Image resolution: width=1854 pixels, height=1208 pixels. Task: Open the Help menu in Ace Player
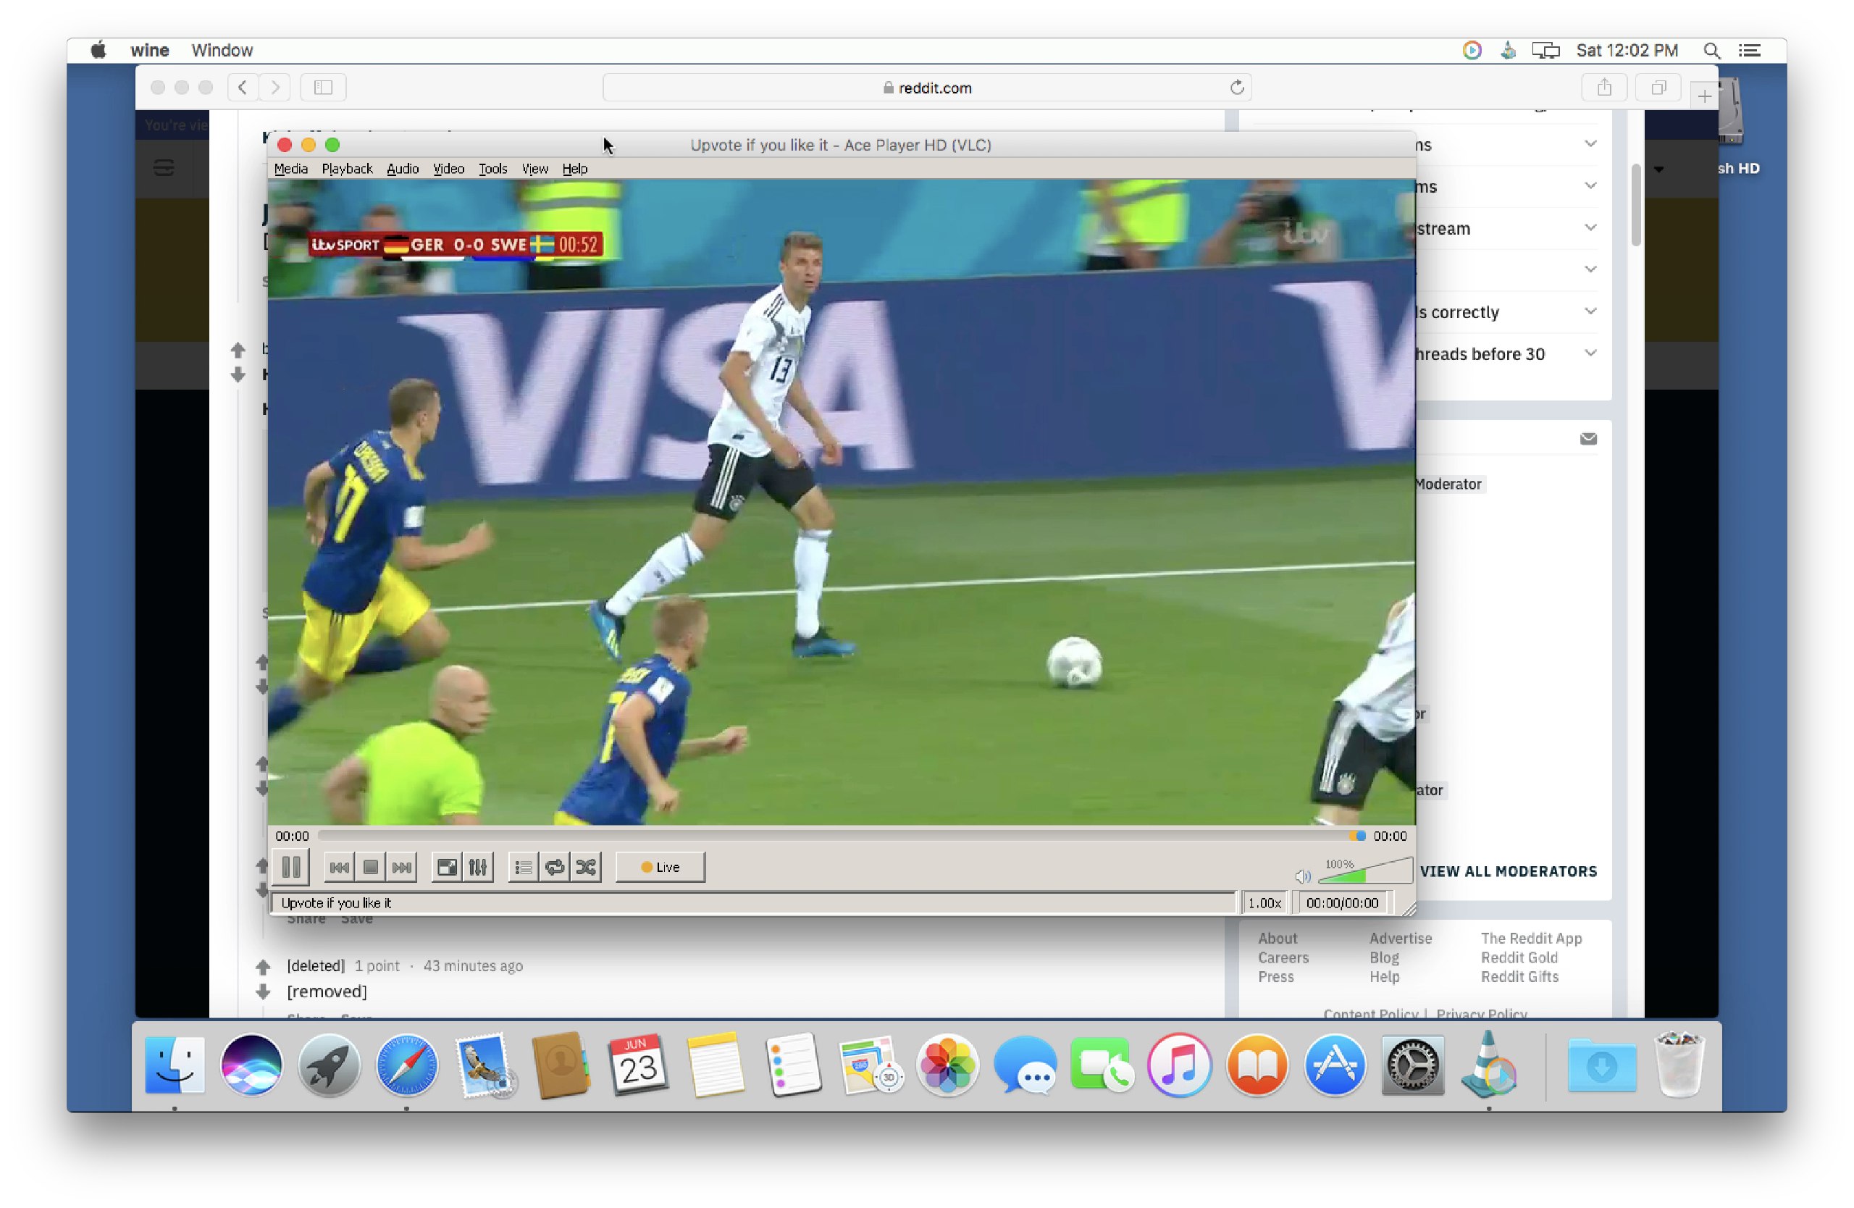[x=575, y=168]
